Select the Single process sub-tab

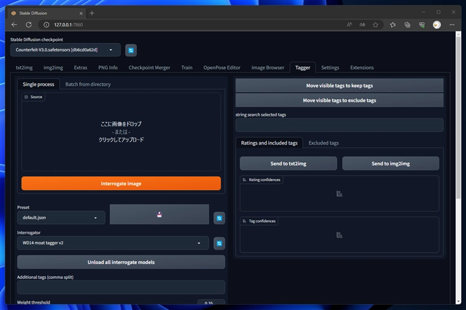point(39,84)
